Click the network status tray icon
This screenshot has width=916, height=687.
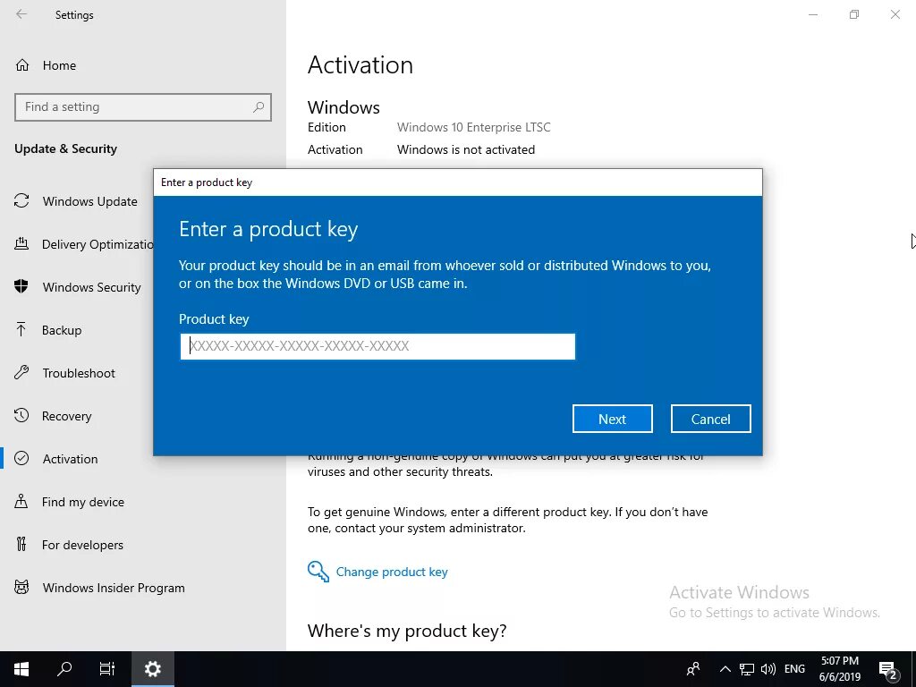point(747,669)
